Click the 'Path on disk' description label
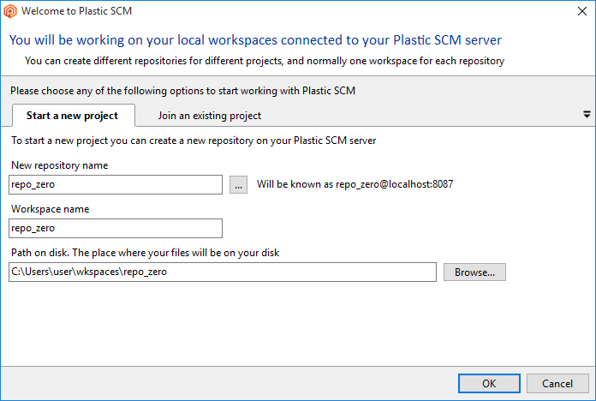The height and width of the screenshot is (401, 596). [x=146, y=253]
